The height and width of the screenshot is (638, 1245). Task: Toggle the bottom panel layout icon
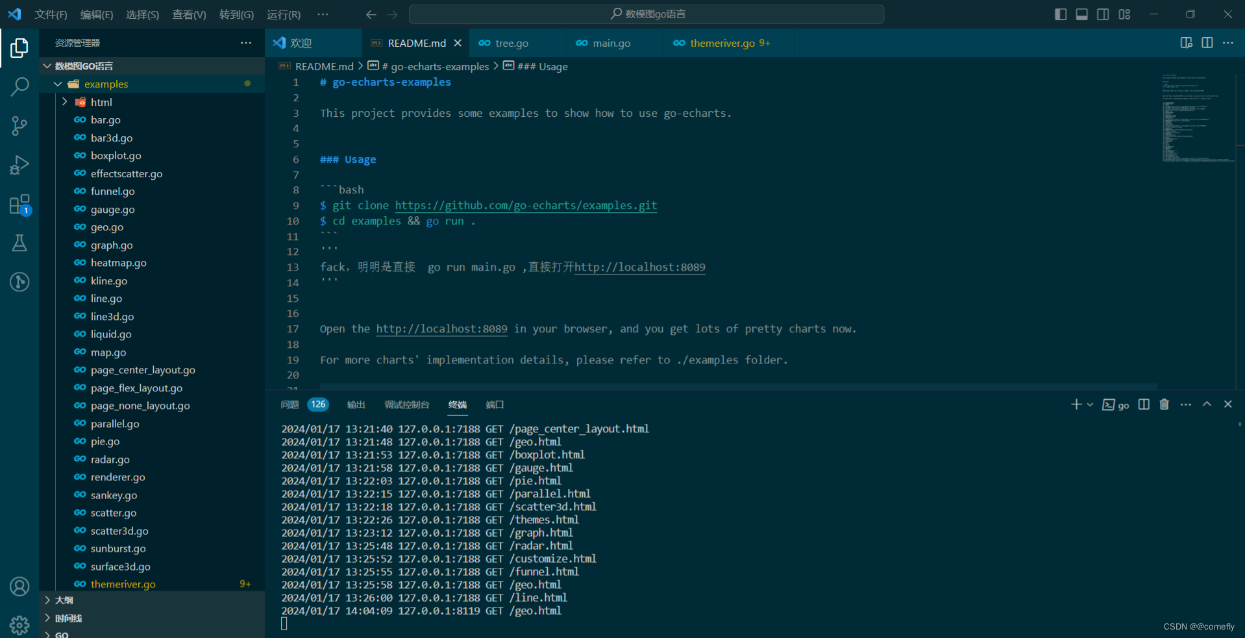click(1082, 14)
